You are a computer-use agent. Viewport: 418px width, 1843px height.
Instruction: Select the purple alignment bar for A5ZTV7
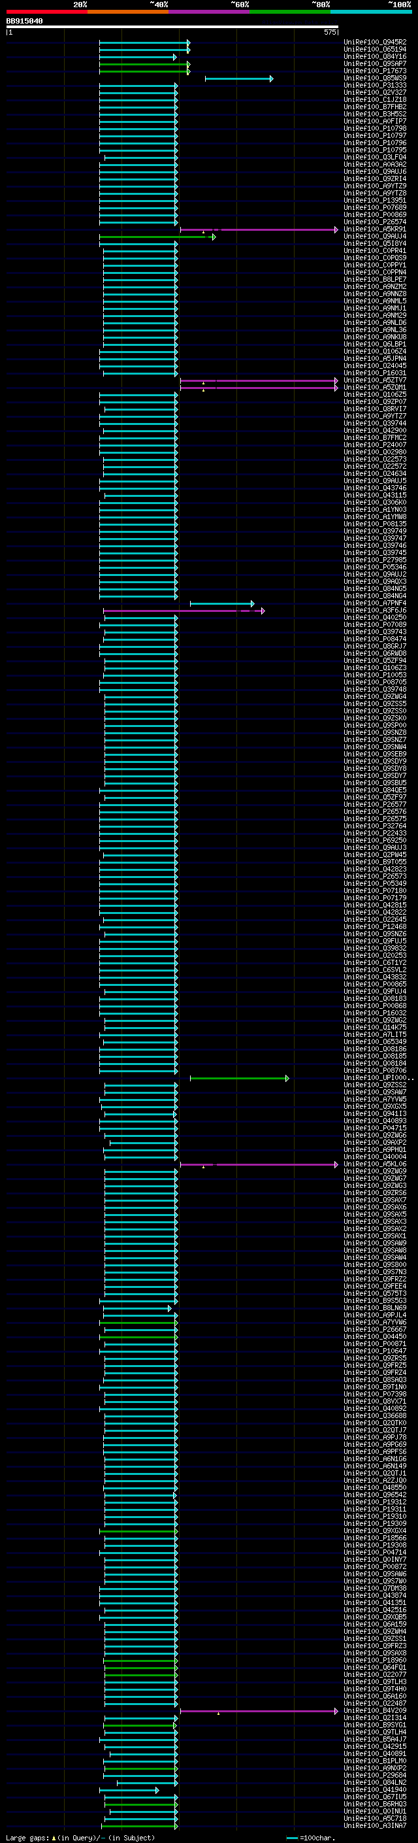259,380
